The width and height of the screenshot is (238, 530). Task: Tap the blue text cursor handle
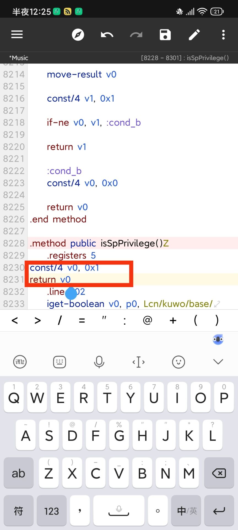(x=71, y=293)
